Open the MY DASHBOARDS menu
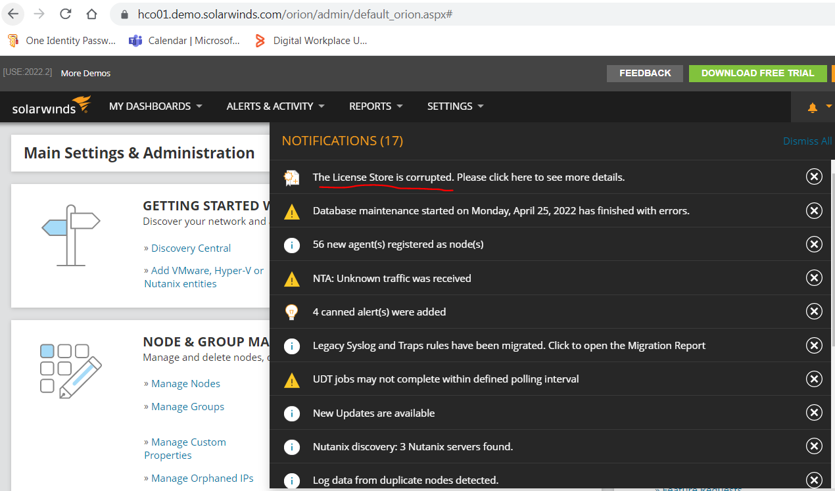The width and height of the screenshot is (835, 491). click(x=156, y=106)
